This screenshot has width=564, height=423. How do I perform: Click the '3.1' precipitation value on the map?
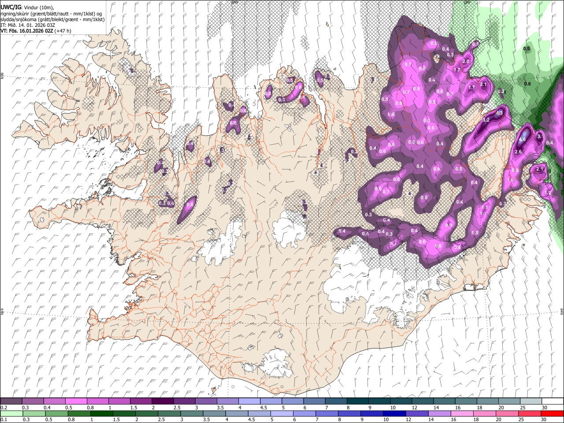(x=541, y=137)
